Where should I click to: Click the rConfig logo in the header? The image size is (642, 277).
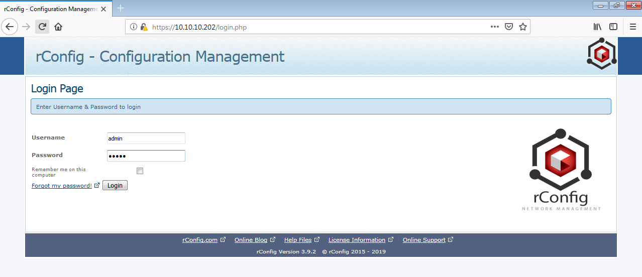click(x=601, y=55)
